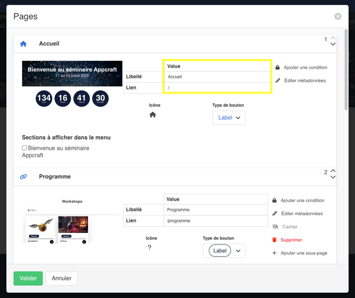Move Programme page up with chevron
The height and width of the screenshot is (298, 355).
tap(333, 171)
